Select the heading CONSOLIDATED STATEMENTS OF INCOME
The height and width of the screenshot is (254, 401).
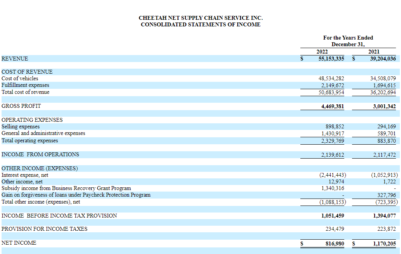tap(200, 24)
